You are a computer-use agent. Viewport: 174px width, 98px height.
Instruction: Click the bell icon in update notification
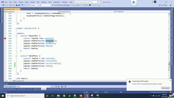coord(130,82)
